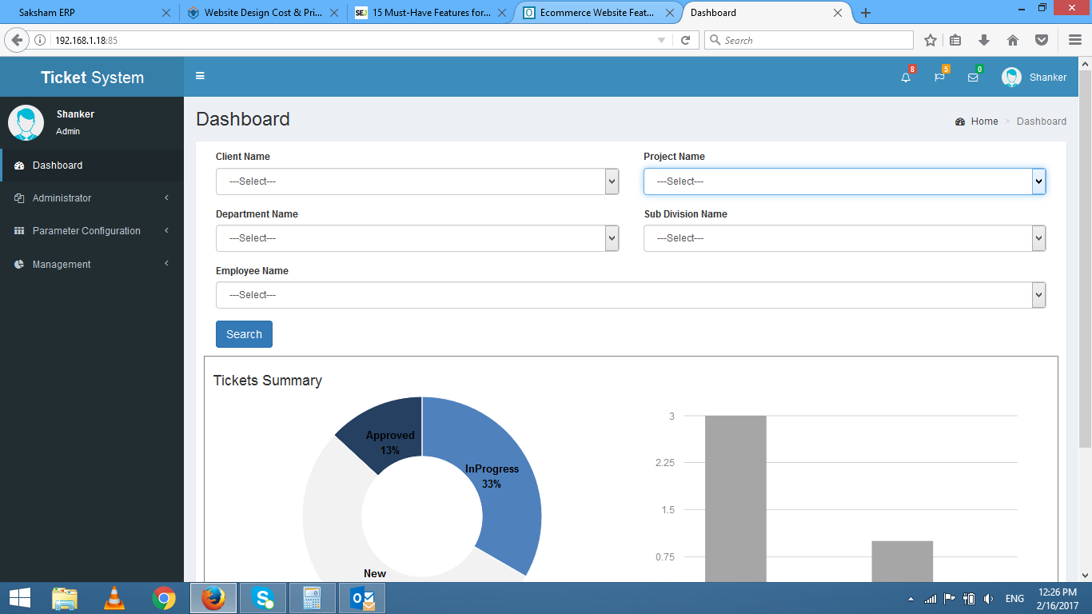Open the Windows Start button
The width and height of the screenshot is (1092, 614).
point(19,598)
